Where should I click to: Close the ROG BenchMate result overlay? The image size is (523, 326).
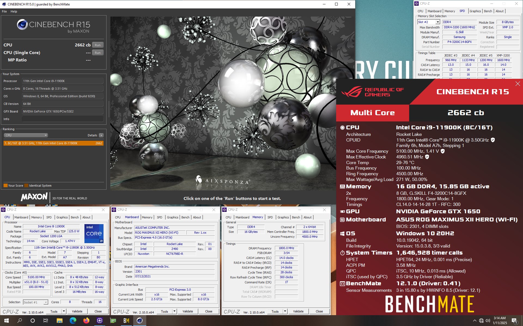518,84
